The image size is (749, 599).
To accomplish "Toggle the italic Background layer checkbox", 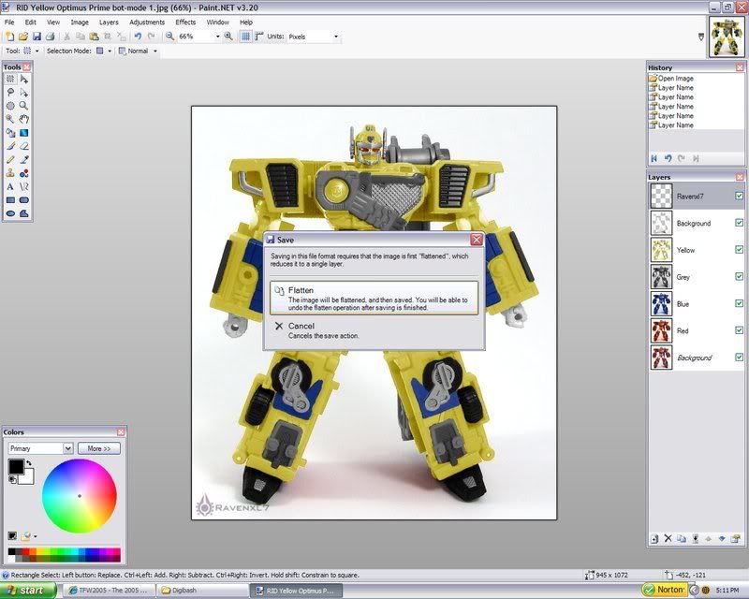I will (x=739, y=358).
